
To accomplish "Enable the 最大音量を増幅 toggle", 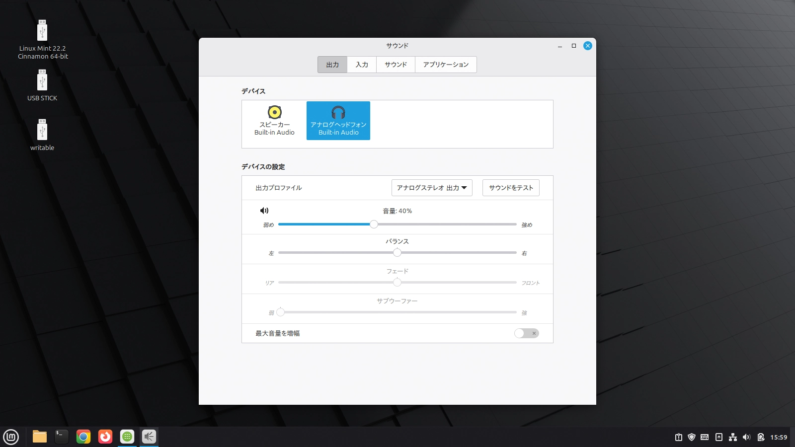I will (527, 333).
